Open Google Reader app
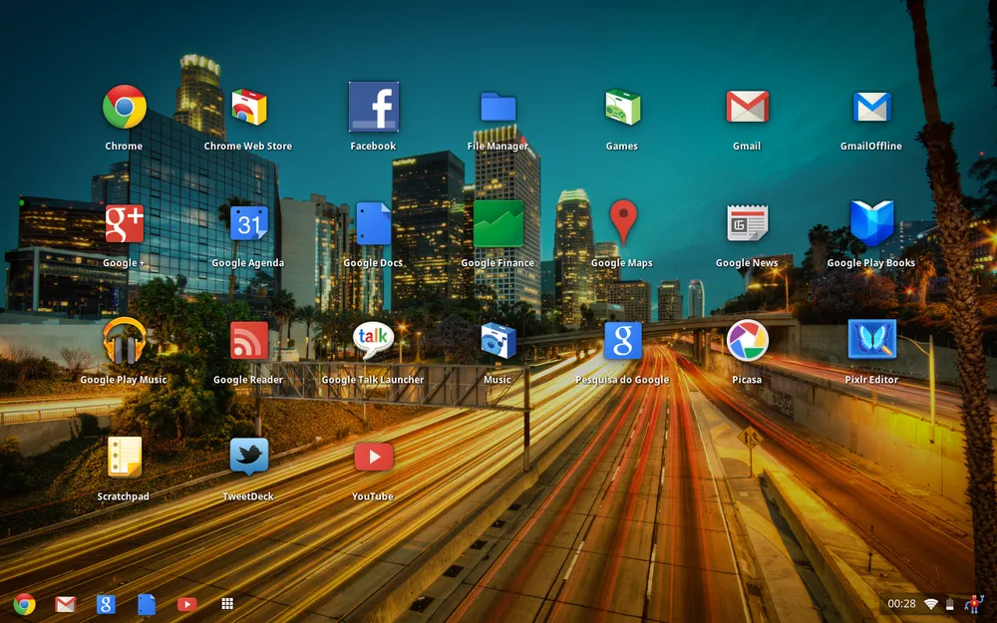The image size is (997, 623). 248,341
